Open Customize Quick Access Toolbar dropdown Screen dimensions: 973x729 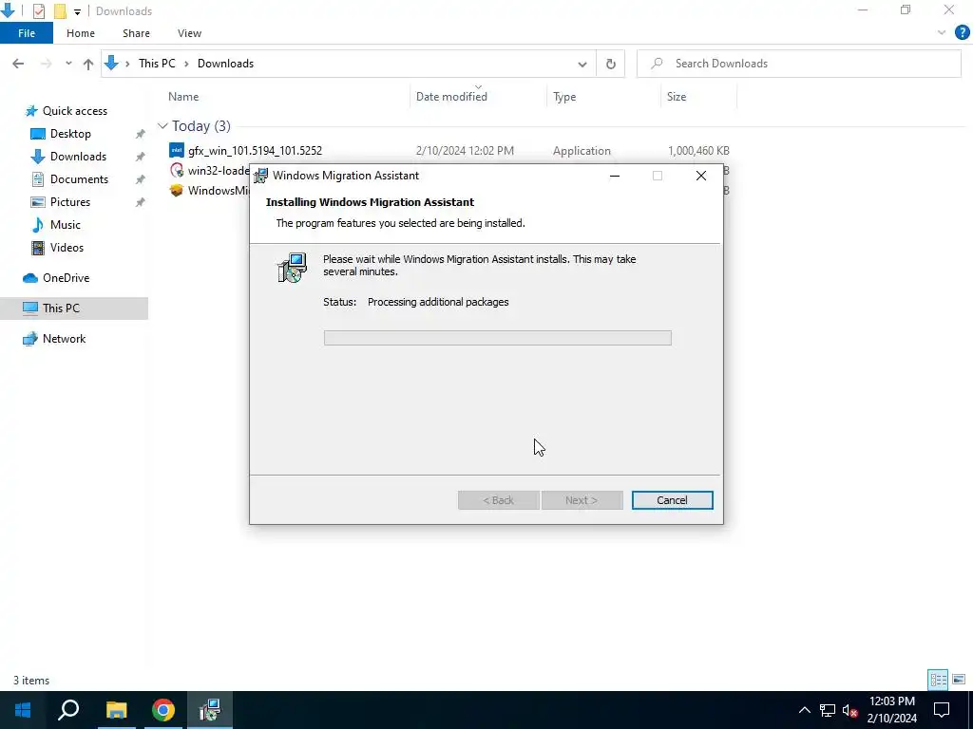tap(77, 11)
